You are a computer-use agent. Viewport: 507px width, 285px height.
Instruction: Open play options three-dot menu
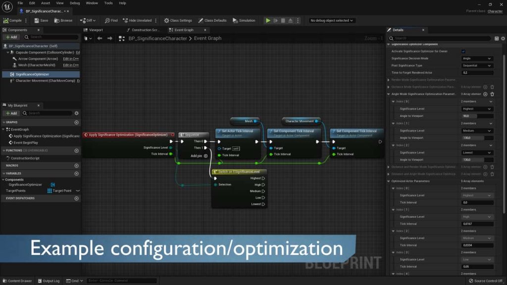click(x=298, y=20)
